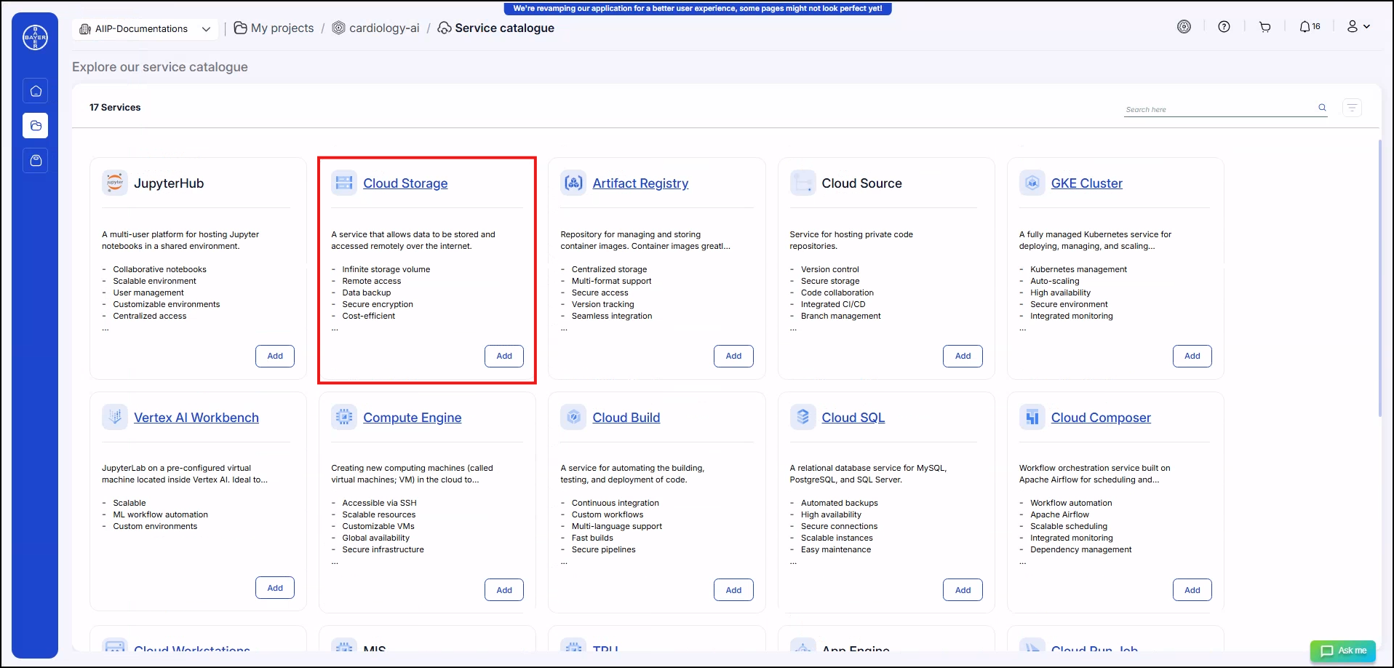Open the GKE Cluster link
1394x668 pixels.
[x=1086, y=183]
